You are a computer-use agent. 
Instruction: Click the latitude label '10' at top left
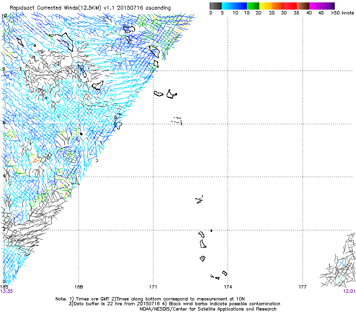(x=4, y=16)
